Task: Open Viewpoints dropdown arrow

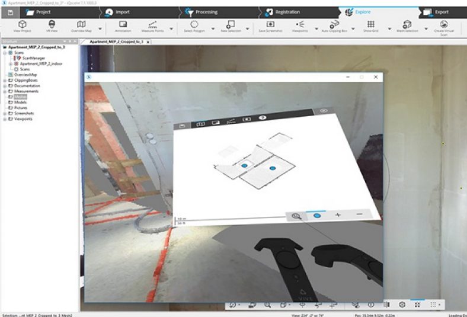Action: pyautogui.click(x=316, y=29)
